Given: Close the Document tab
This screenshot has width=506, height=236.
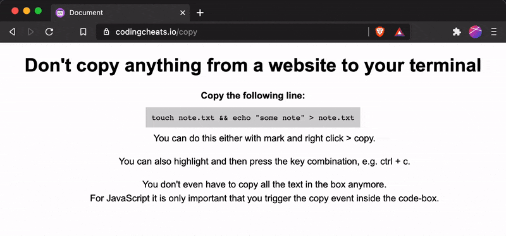Looking at the screenshot, I should pos(182,13).
